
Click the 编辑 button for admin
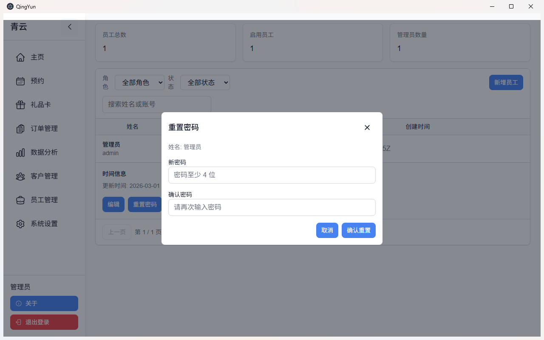coord(113,204)
